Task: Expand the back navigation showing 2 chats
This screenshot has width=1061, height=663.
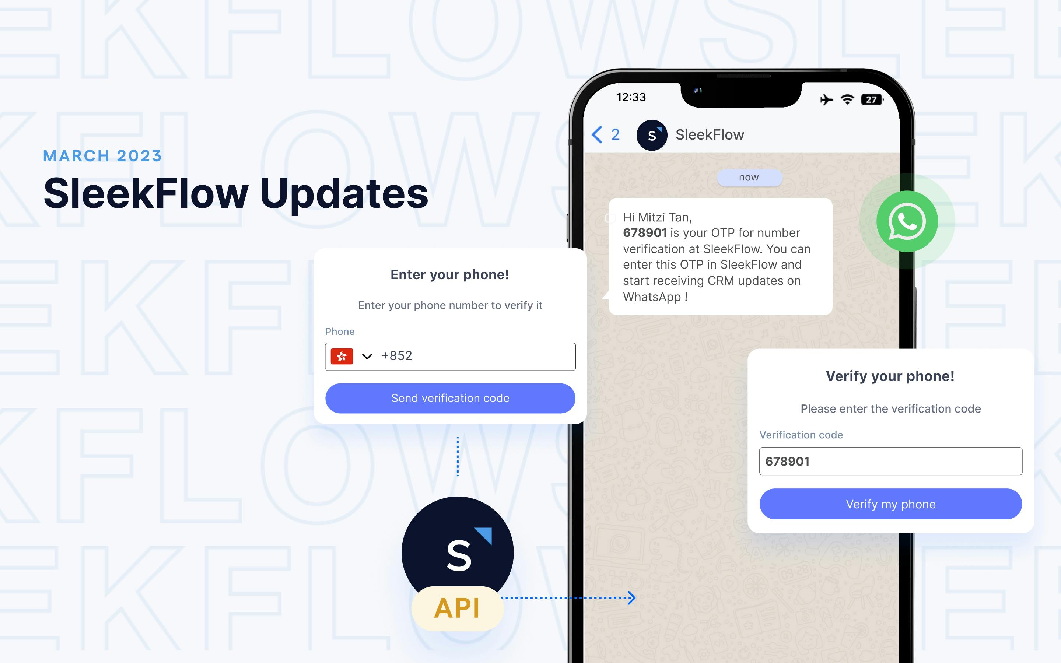Action: (603, 134)
